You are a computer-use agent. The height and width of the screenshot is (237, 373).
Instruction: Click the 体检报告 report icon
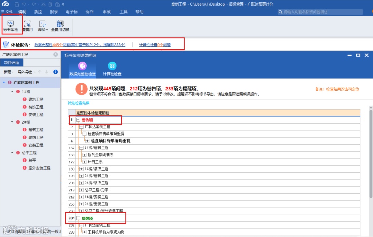pyautogui.click(x=6, y=44)
